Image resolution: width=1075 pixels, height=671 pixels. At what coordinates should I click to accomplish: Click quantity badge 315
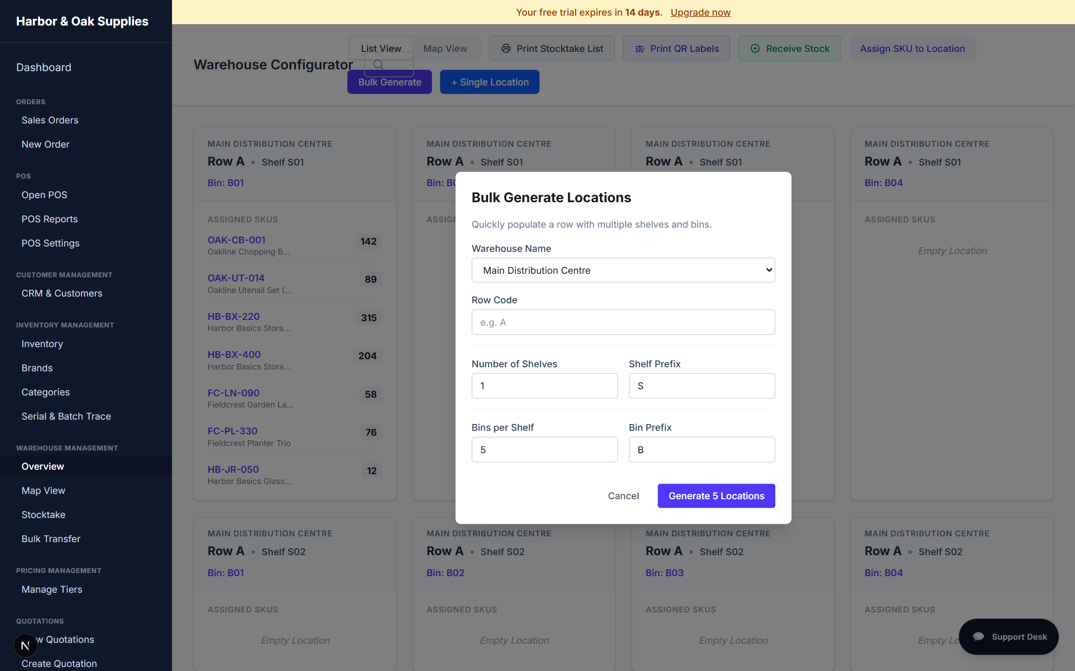coord(369,318)
